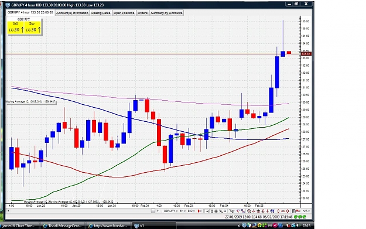Switch to the GBP/JPY 4 hour chart tab
This screenshot has height=229, width=366.
point(30,12)
